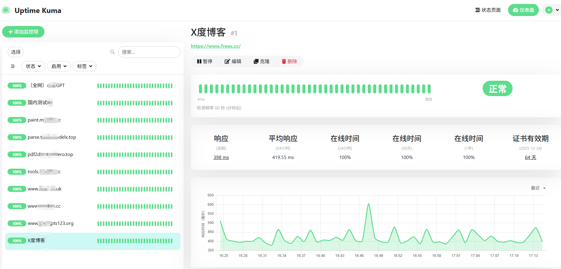Viewport: 561px width, 269px height.
Task: Expand the 启用 active filter dropdown
Action: pyautogui.click(x=59, y=66)
